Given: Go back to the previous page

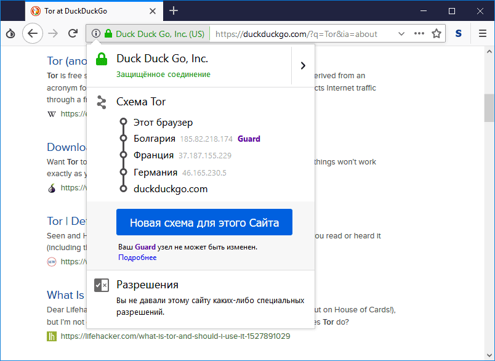Looking at the screenshot, I should tap(33, 33).
